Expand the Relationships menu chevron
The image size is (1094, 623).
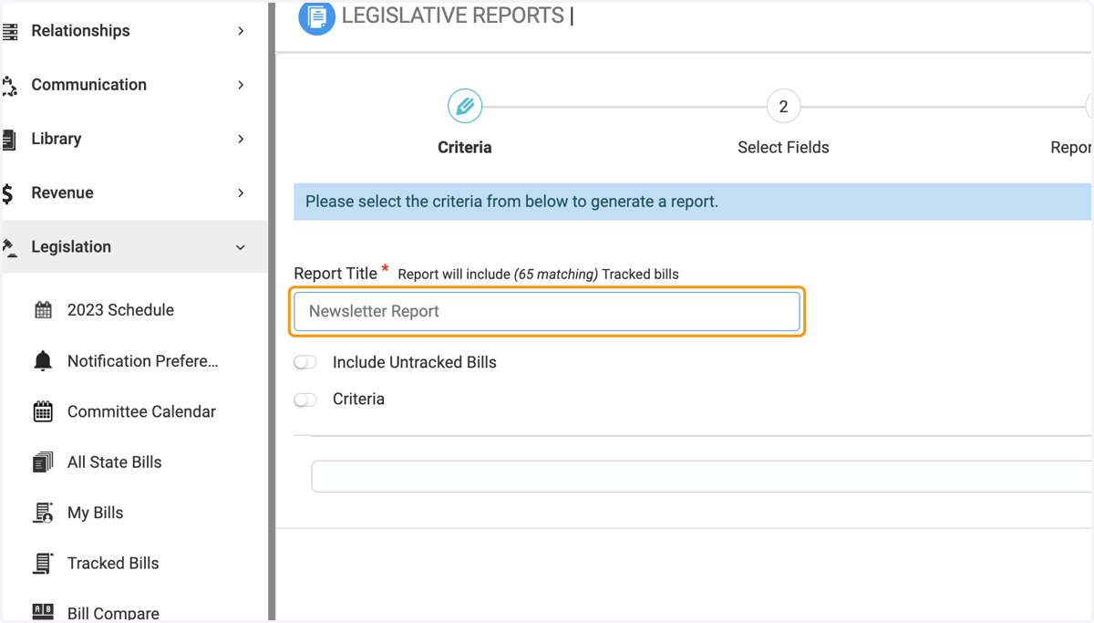(241, 31)
